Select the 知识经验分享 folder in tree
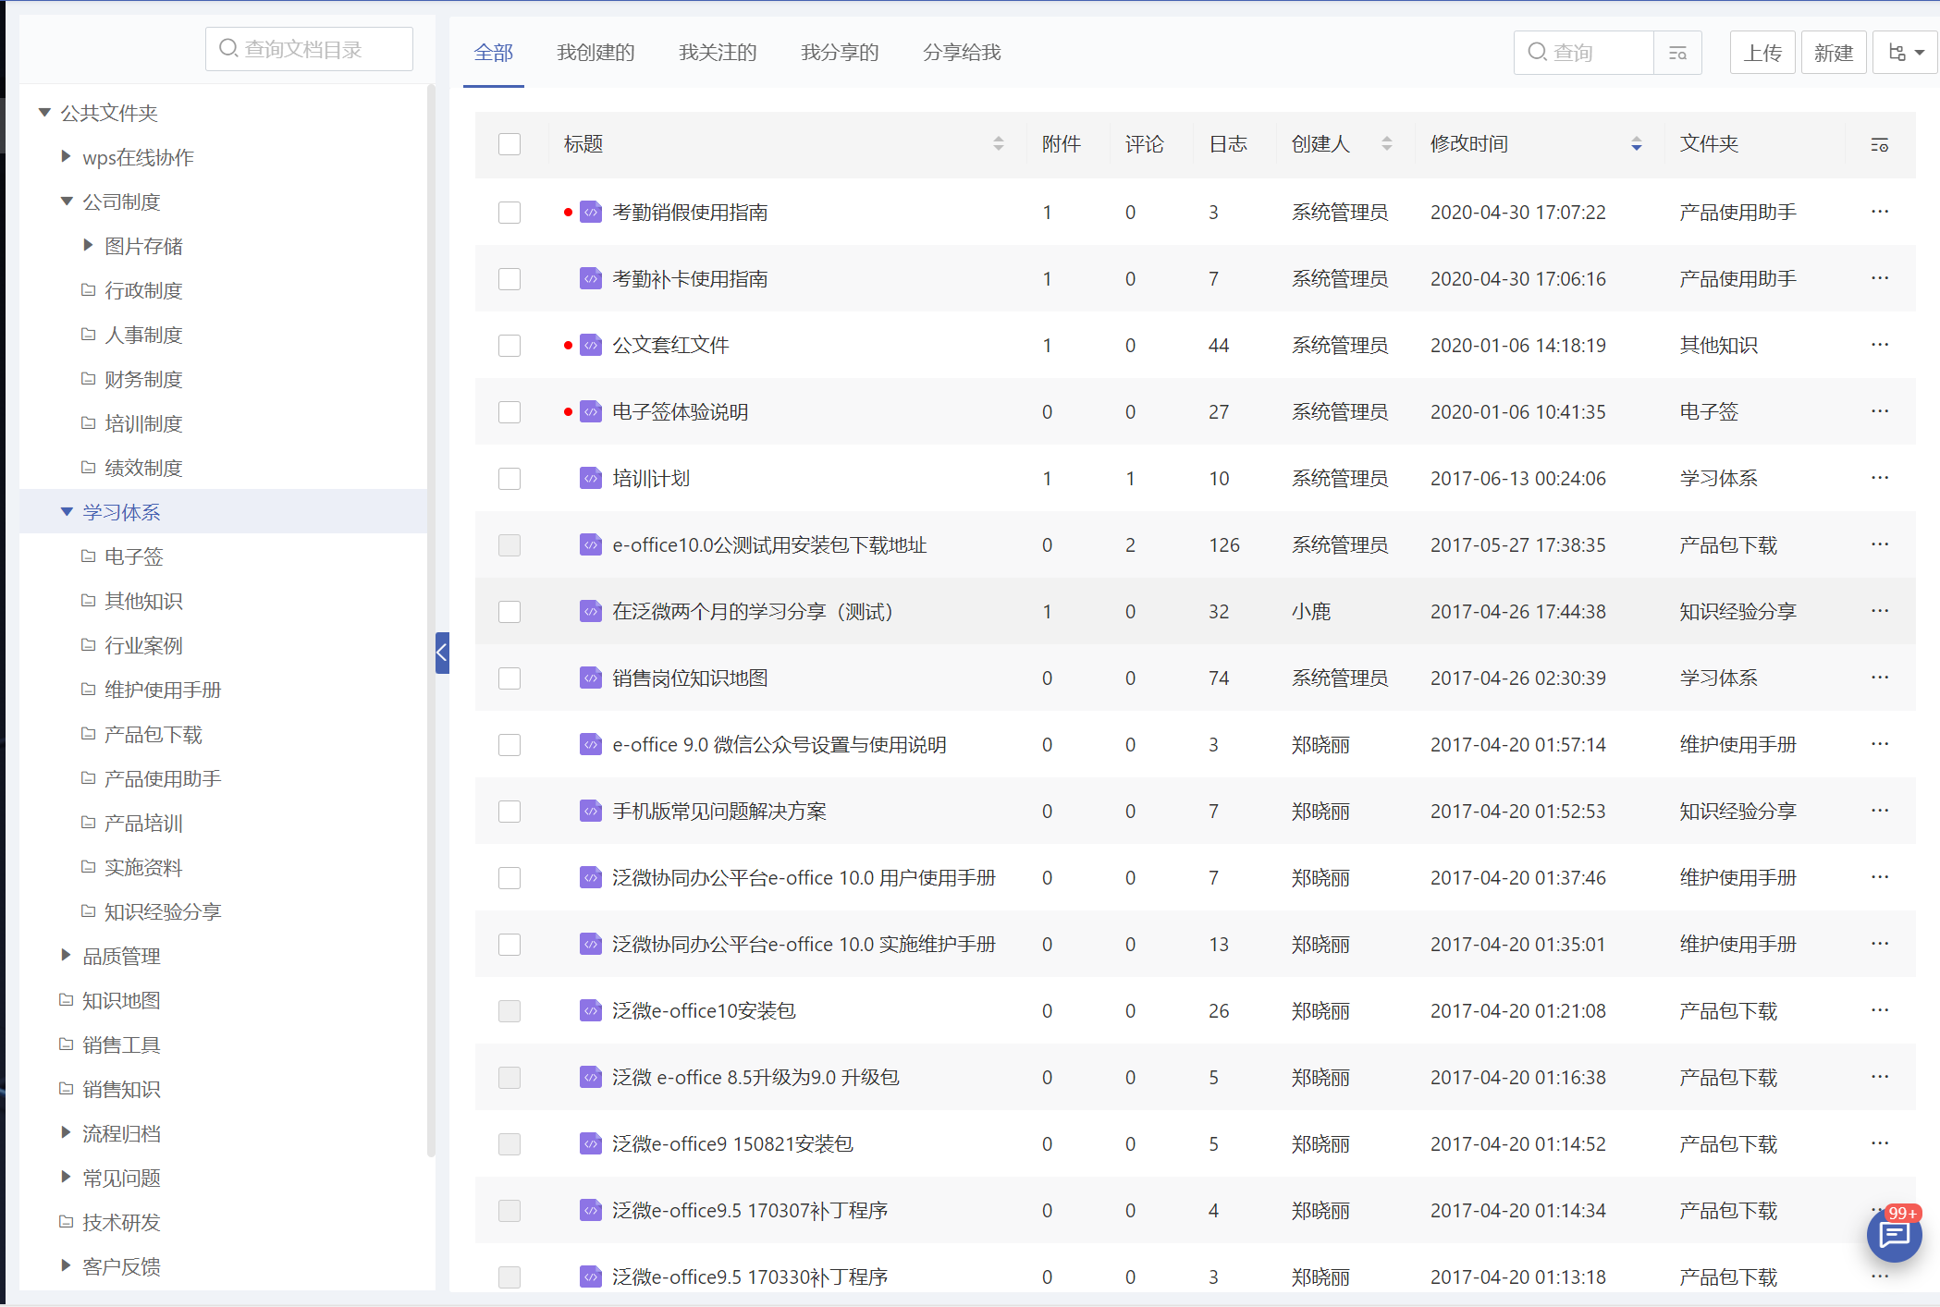This screenshot has width=1940, height=1307. [163, 911]
